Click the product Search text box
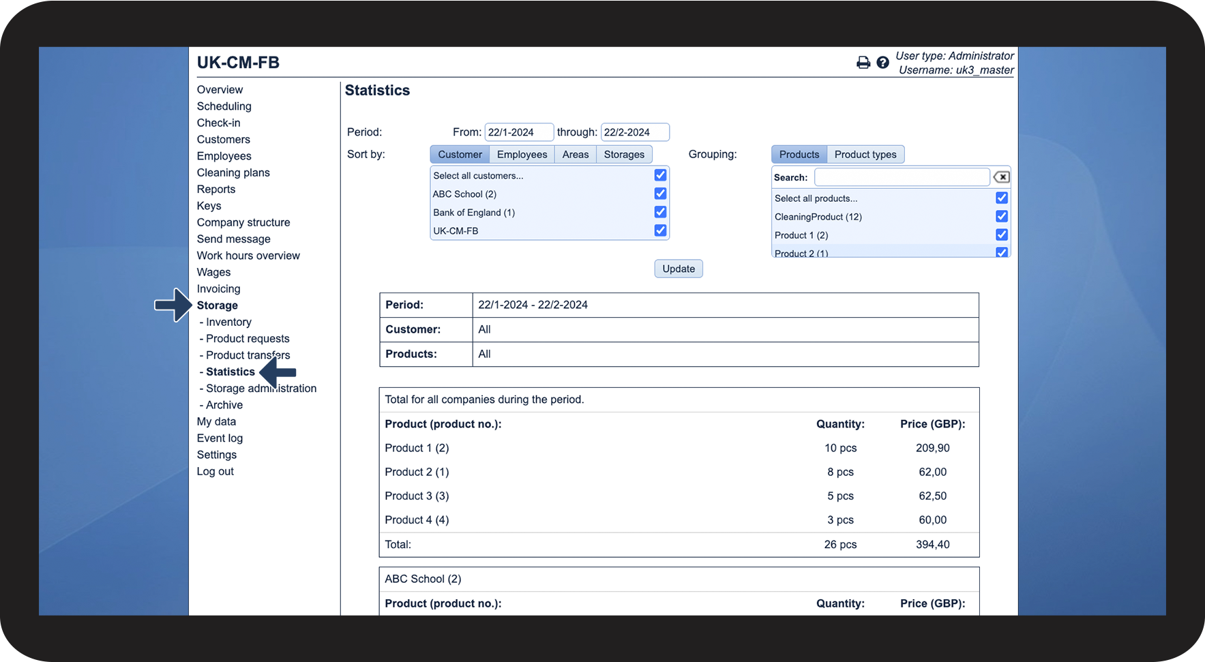 pyautogui.click(x=901, y=177)
